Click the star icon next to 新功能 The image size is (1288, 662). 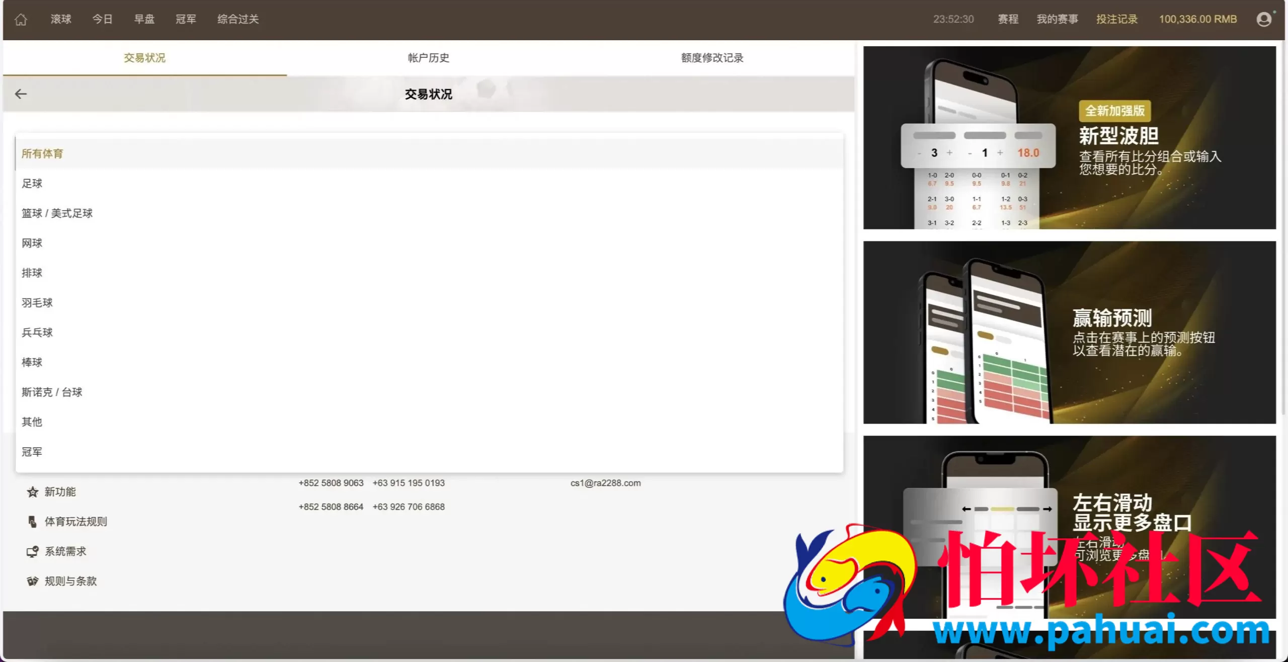(33, 491)
